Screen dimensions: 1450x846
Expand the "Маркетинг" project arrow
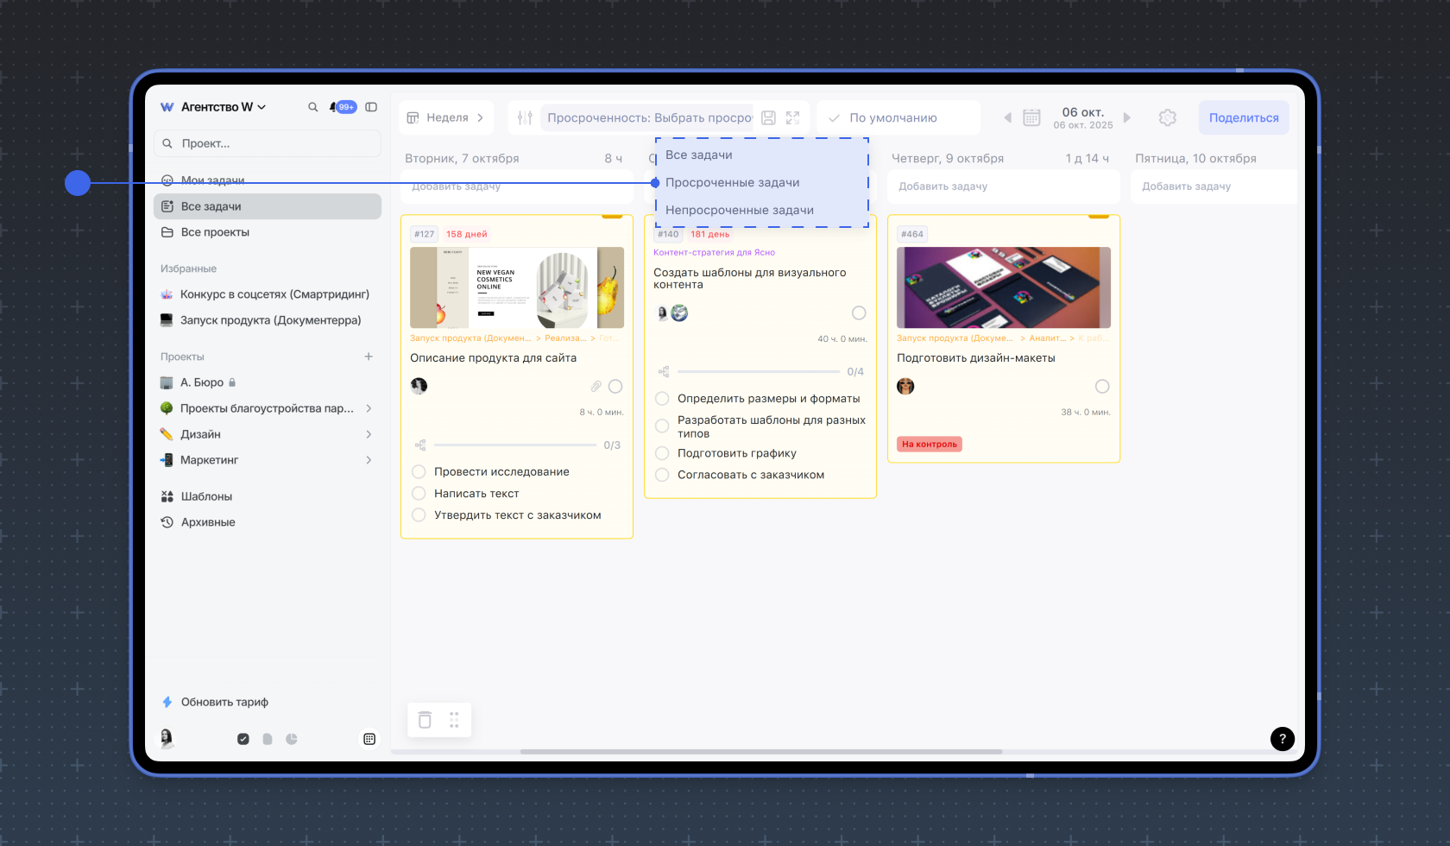click(369, 460)
